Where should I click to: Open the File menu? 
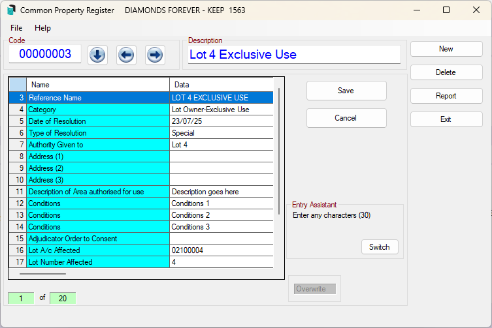pyautogui.click(x=16, y=28)
